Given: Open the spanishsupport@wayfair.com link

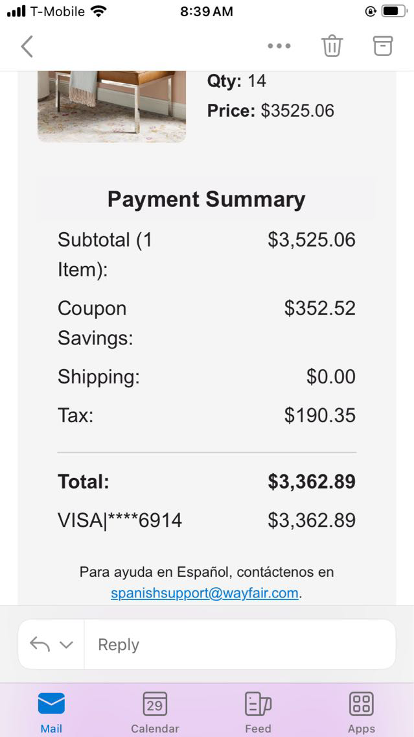Looking at the screenshot, I should click(205, 593).
